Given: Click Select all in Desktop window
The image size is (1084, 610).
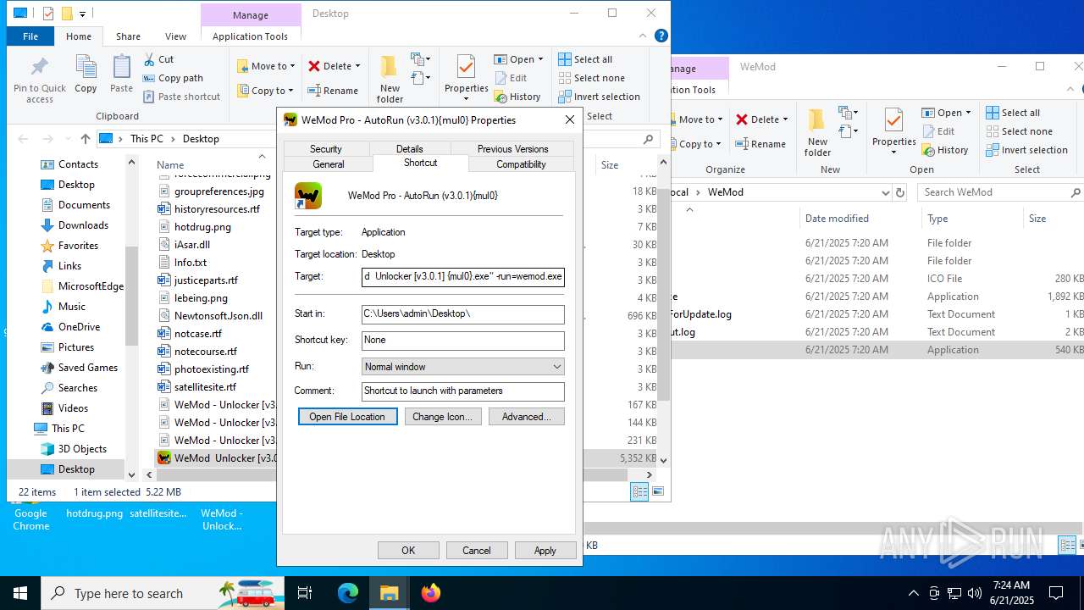Looking at the screenshot, I should [585, 59].
